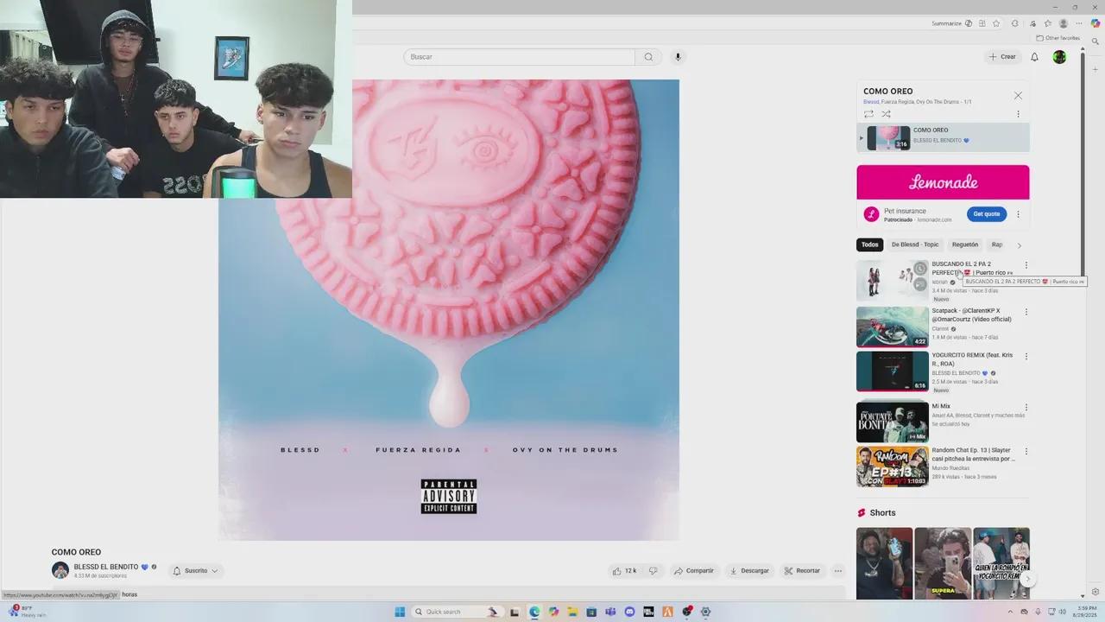This screenshot has height=622, width=1105.
Task: Open BLESSD EL BENDITO channel link
Action: tap(106, 567)
